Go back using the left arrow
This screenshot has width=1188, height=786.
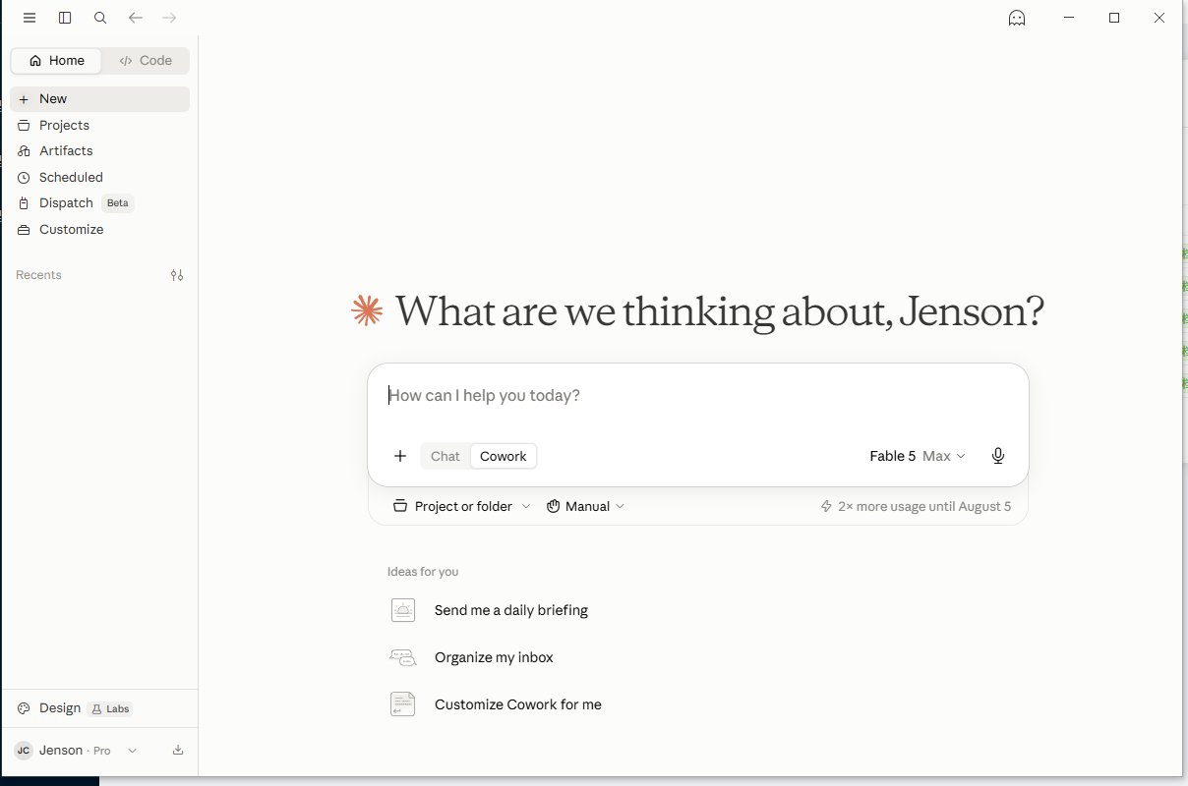pos(136,18)
